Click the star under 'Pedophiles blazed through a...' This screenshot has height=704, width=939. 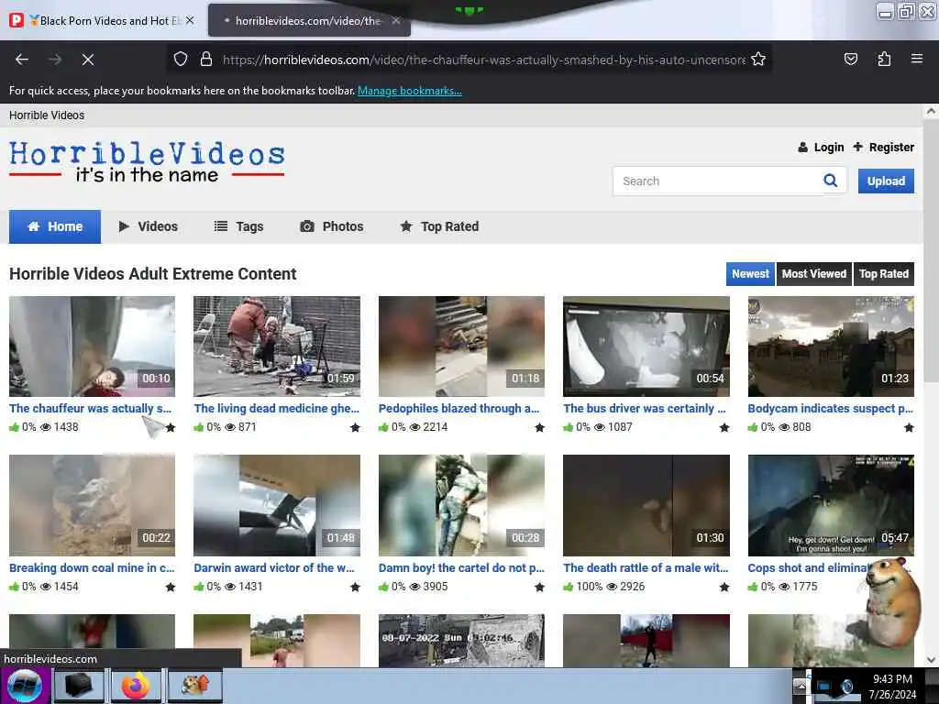pos(539,427)
